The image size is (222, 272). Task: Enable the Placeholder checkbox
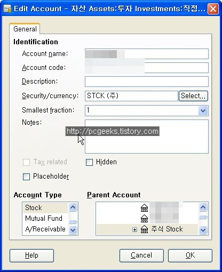coord(26,177)
